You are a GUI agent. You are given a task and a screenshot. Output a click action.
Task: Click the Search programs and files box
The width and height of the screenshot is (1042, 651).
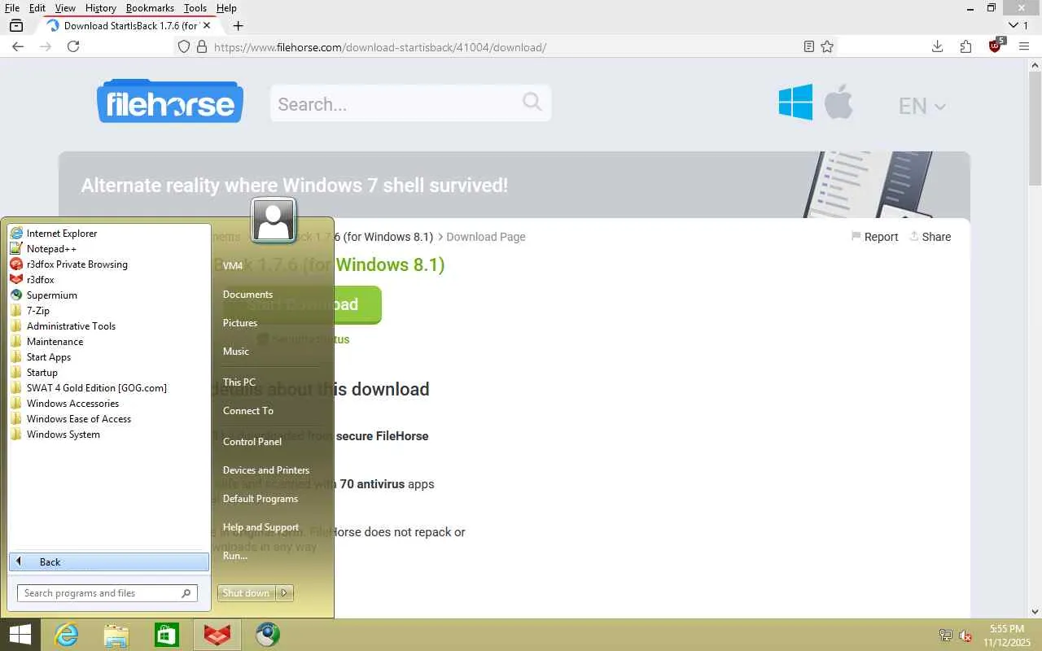107,593
